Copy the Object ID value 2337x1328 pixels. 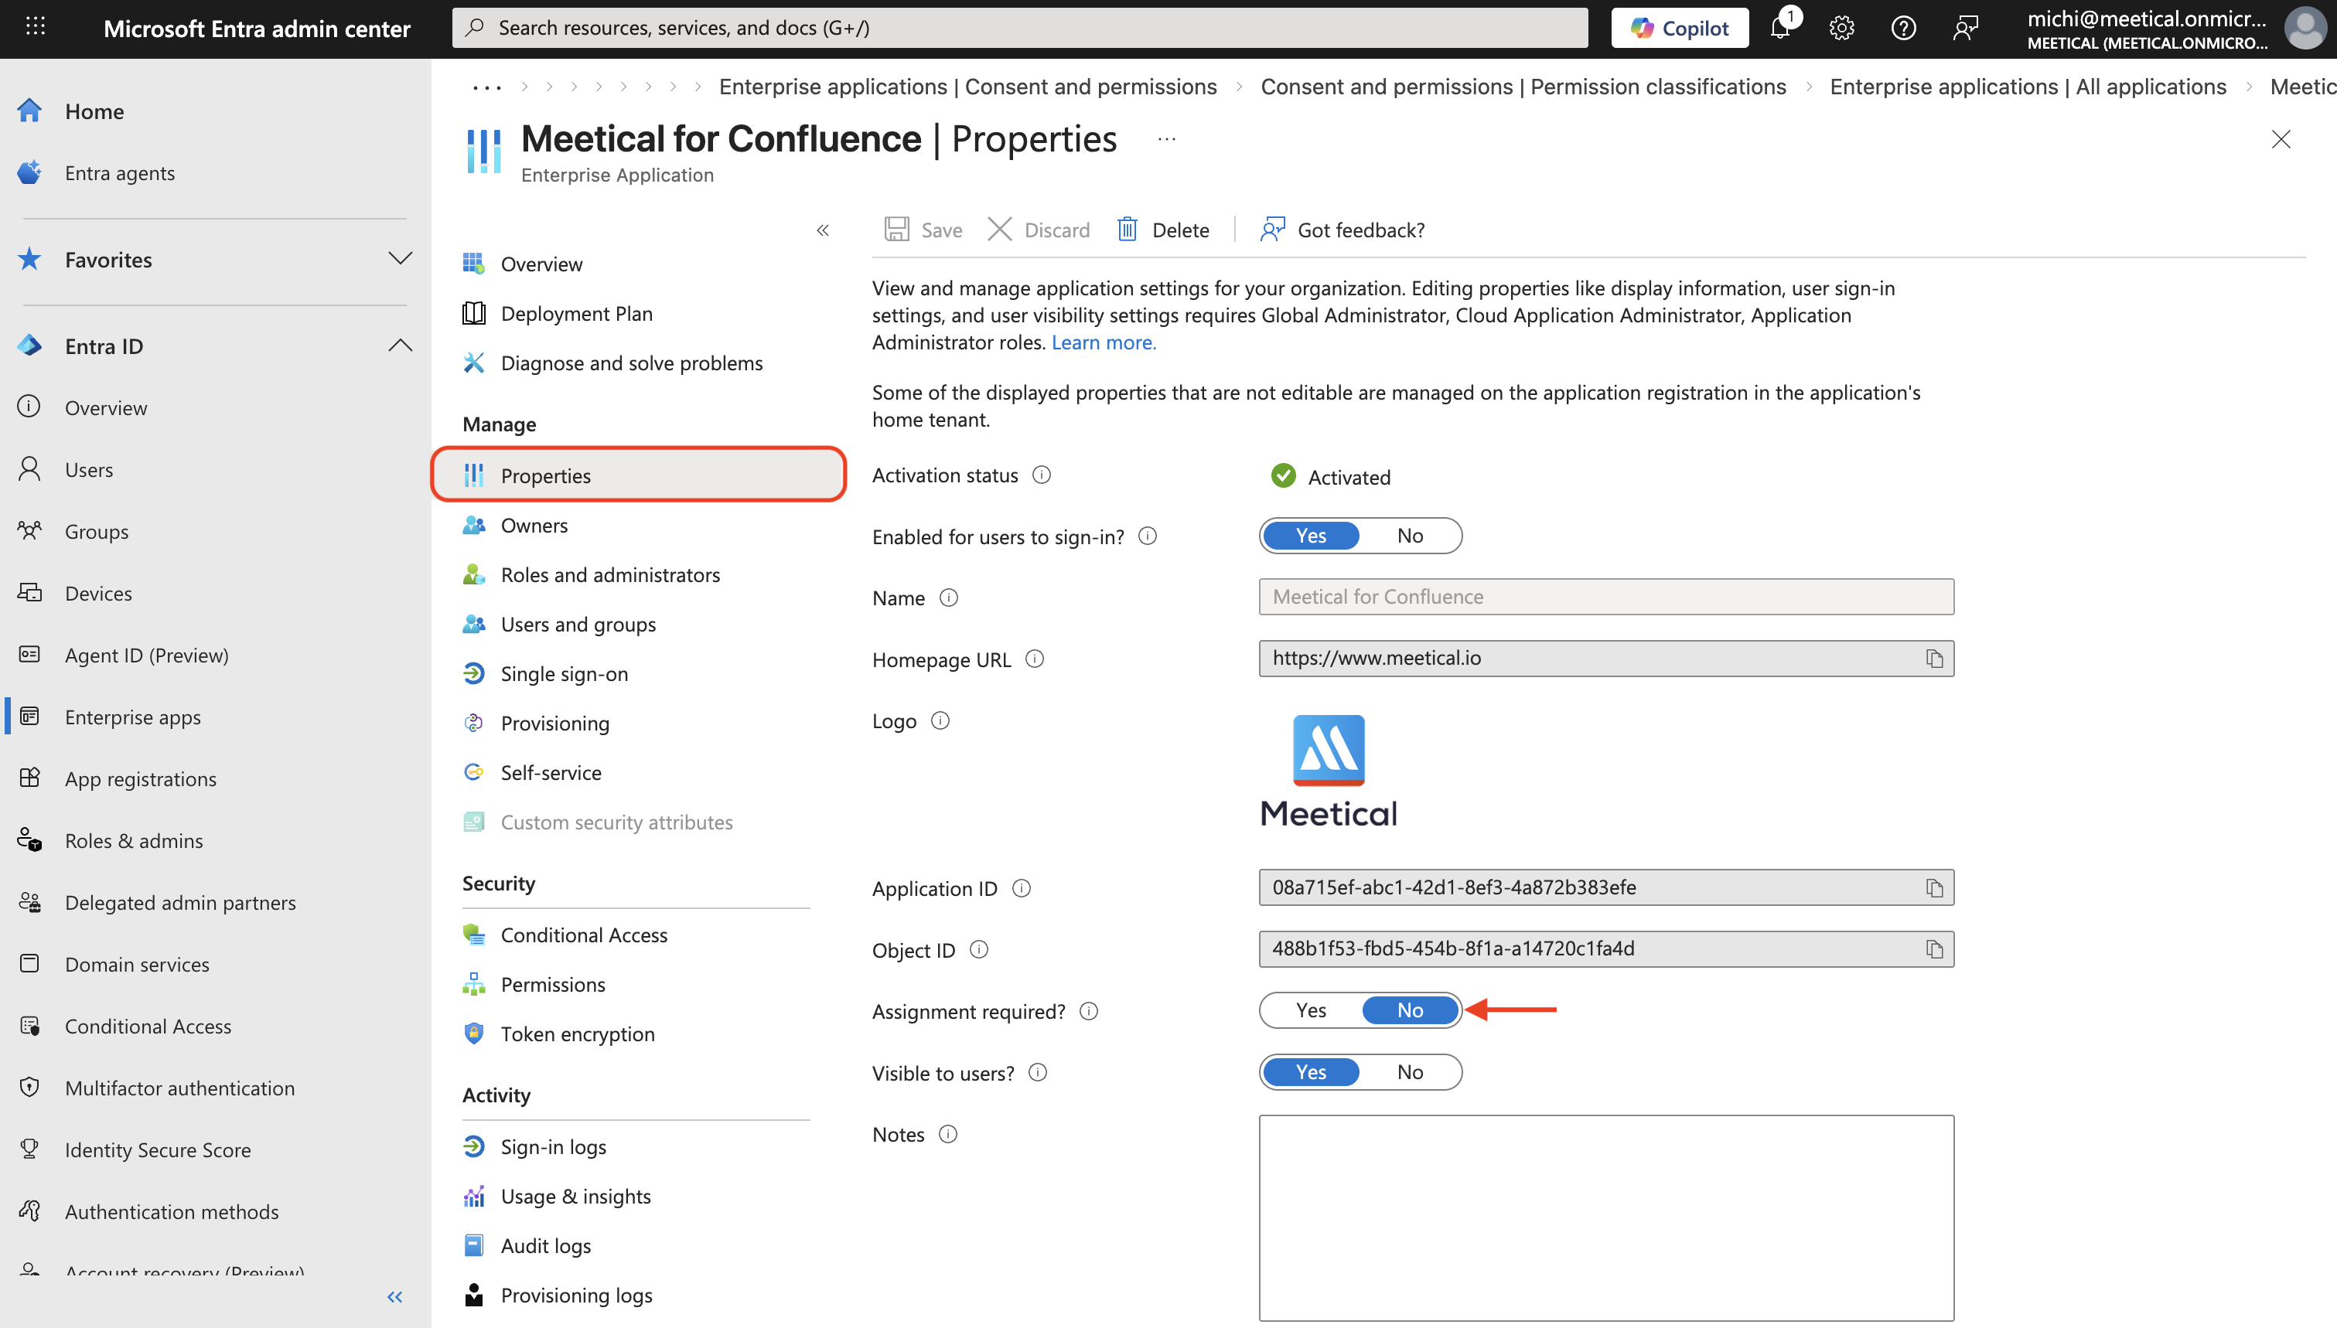click(1934, 948)
